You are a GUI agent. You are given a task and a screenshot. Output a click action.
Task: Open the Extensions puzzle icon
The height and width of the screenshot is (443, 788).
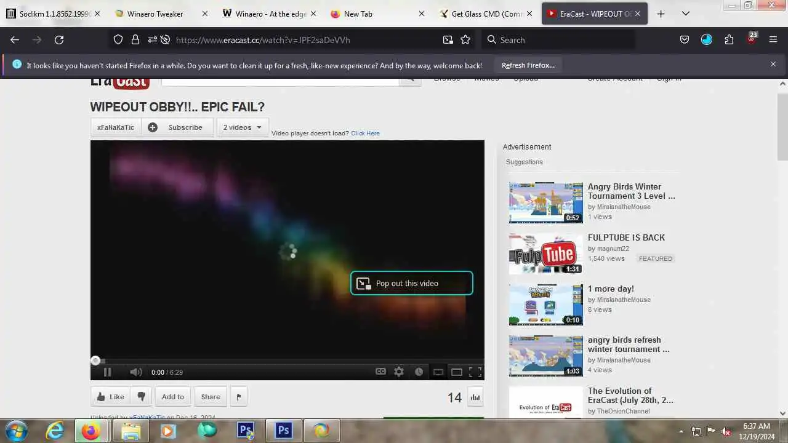point(729,40)
